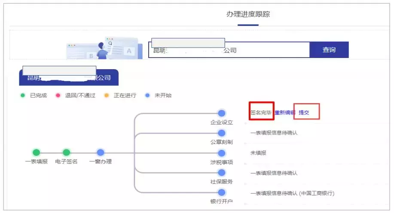Screen dimensions: 394x213
Task: Click the 未填报 status text
Action: [258, 153]
